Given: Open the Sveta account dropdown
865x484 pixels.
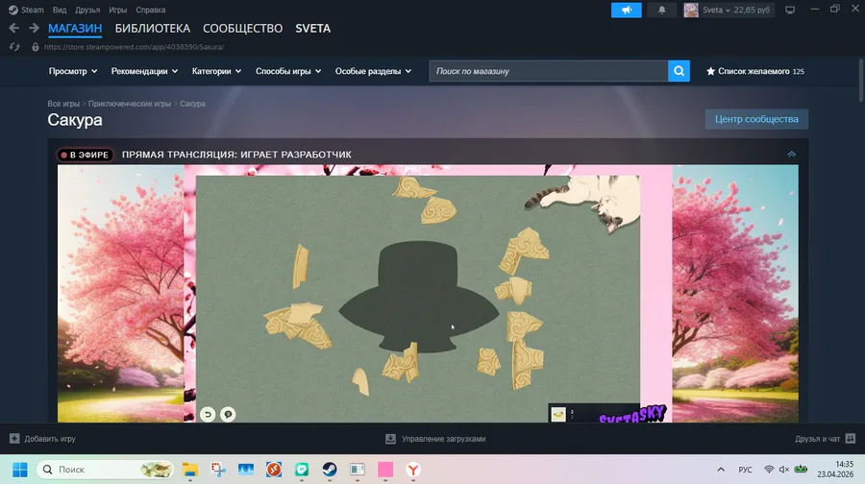Looking at the screenshot, I should pos(729,10).
